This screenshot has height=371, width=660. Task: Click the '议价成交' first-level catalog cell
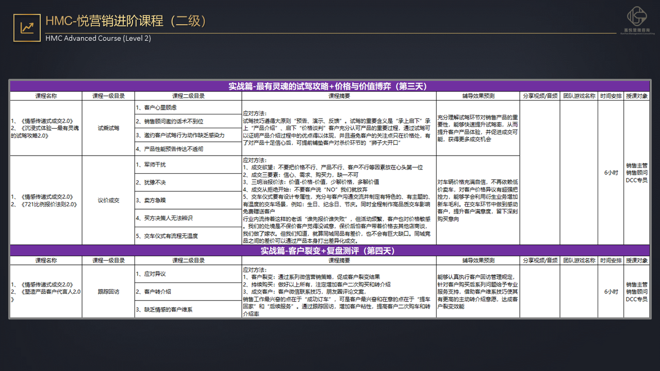[x=108, y=200]
